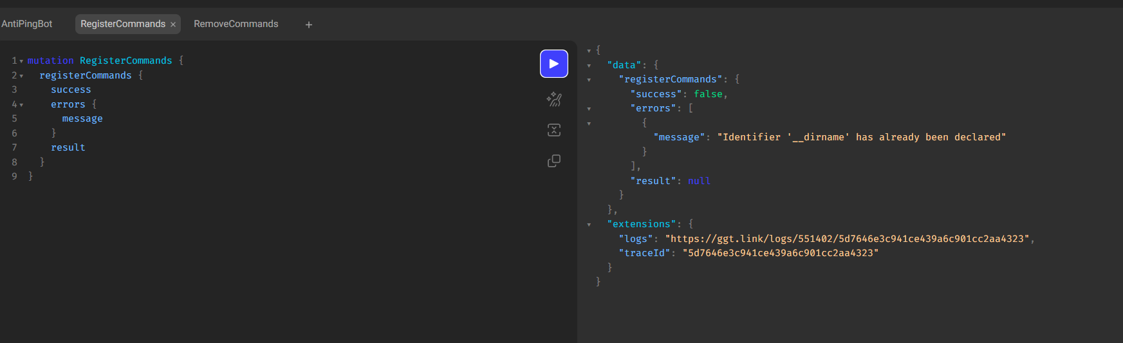1123x343 pixels.
Task: Click the 'message' field on line 5
Action: point(82,118)
